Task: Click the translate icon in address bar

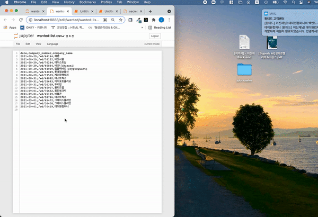Action: click(x=105, y=20)
